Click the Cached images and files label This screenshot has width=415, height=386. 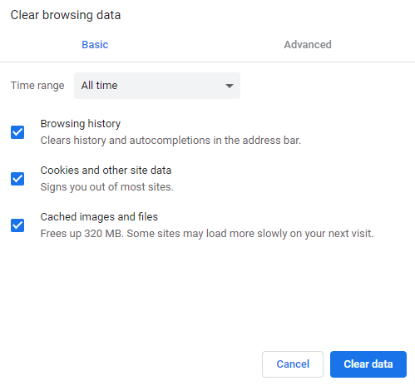click(x=99, y=217)
